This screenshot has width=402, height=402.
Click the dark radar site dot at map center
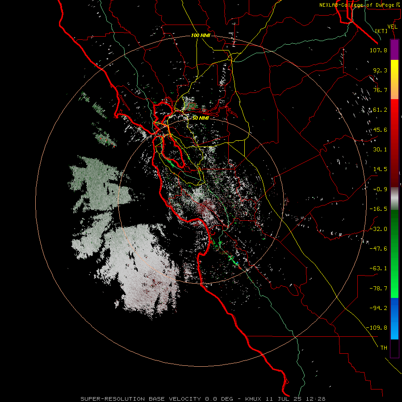(x=201, y=201)
